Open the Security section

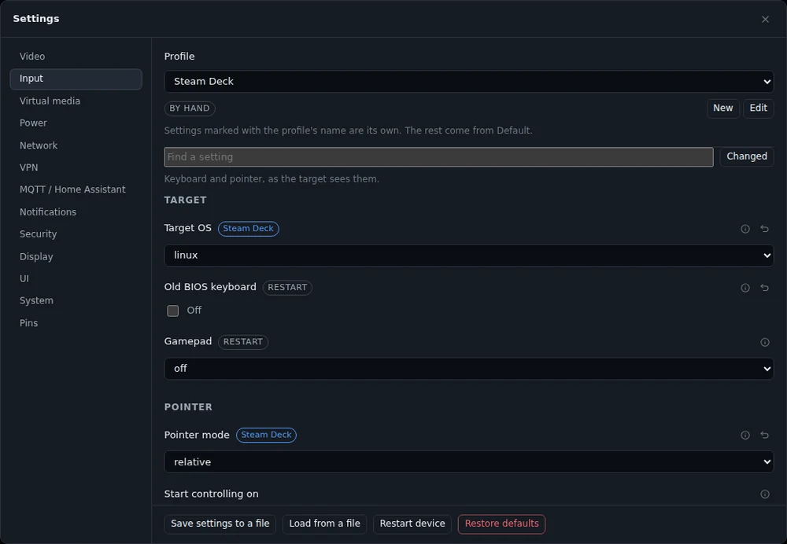[x=76, y=234]
